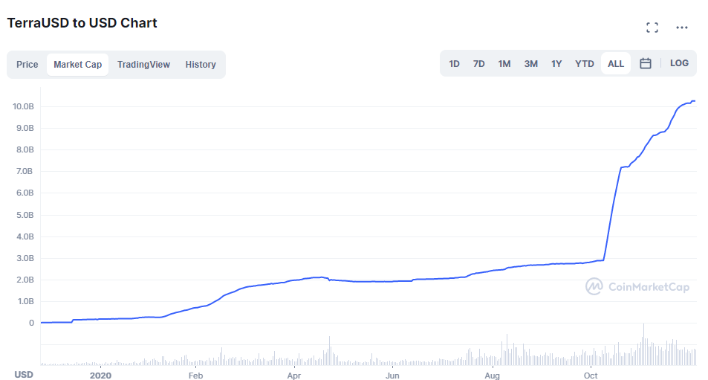Click the 10.0B y-axis label

[x=23, y=106]
